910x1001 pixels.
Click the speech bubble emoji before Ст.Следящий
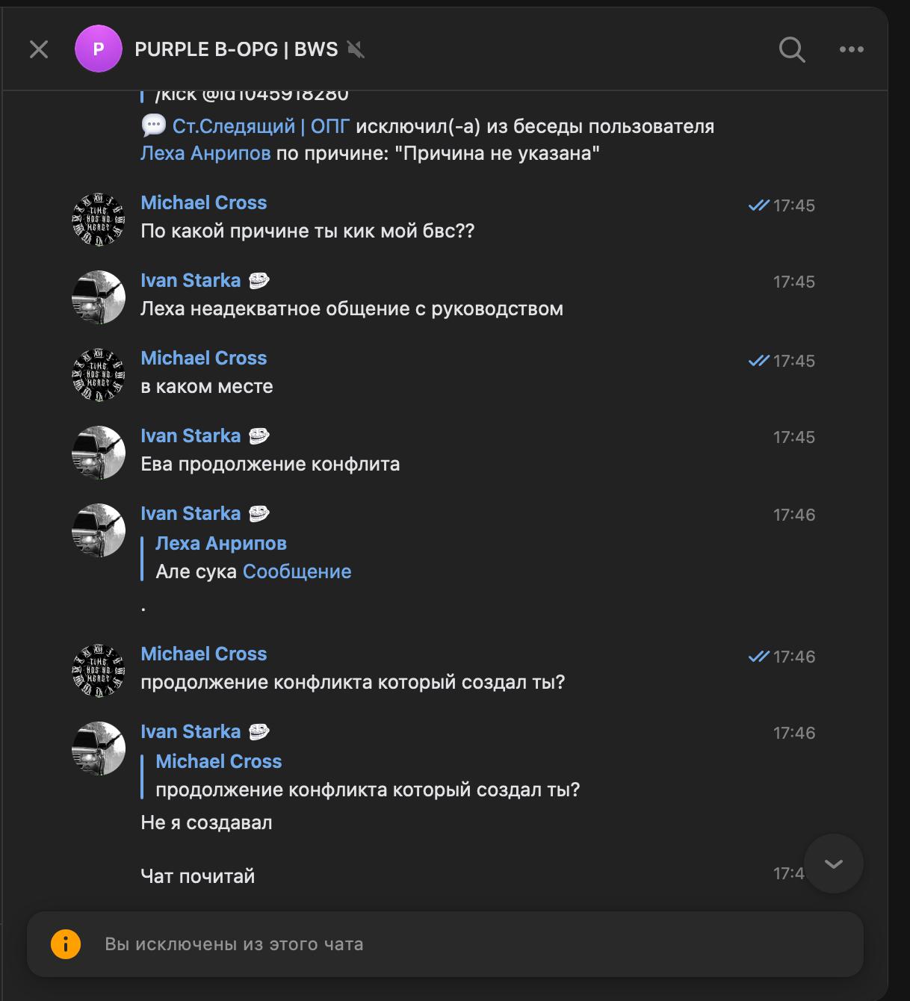153,126
